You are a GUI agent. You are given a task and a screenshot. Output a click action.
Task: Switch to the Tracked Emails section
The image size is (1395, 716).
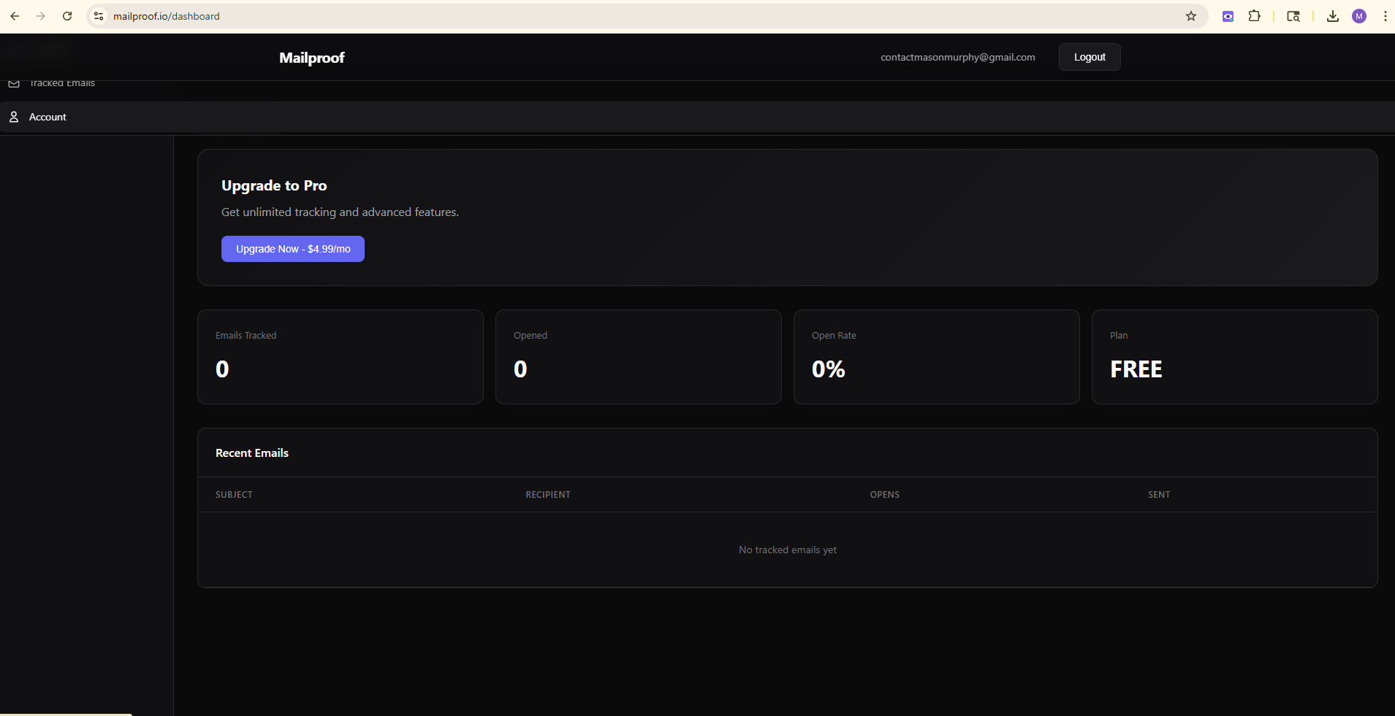point(62,82)
